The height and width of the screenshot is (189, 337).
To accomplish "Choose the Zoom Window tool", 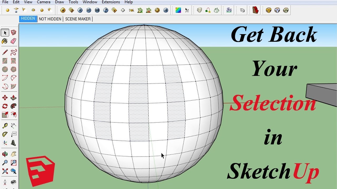I will tap(13, 163).
